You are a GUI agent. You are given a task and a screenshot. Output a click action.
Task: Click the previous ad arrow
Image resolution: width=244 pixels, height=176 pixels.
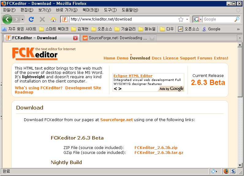tap(115, 89)
